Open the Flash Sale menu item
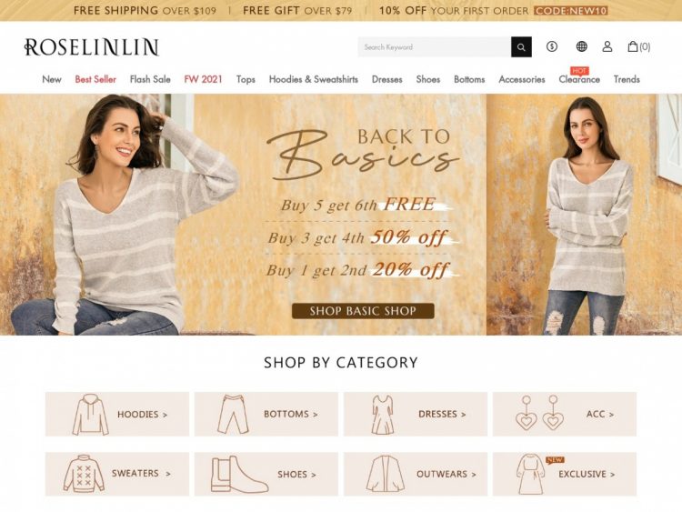This screenshot has width=682, height=512. point(150,79)
